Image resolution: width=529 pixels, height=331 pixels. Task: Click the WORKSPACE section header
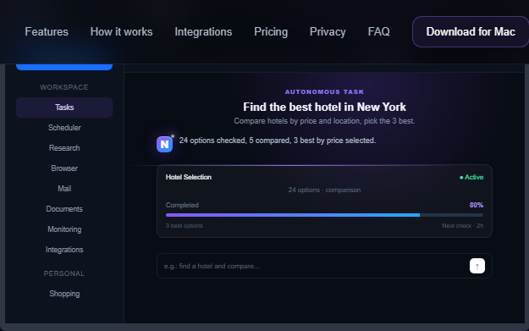pyautogui.click(x=64, y=87)
